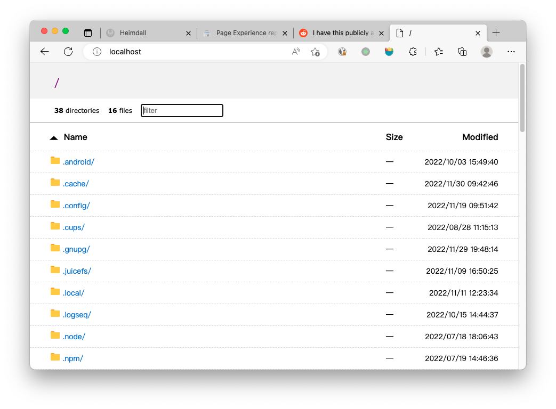
Task: Click the date 2022/11/30 09:42:46
Action: (461, 184)
